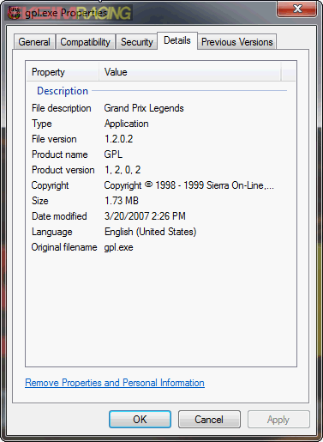
Task: Select the Language property label
Action: pos(52,232)
